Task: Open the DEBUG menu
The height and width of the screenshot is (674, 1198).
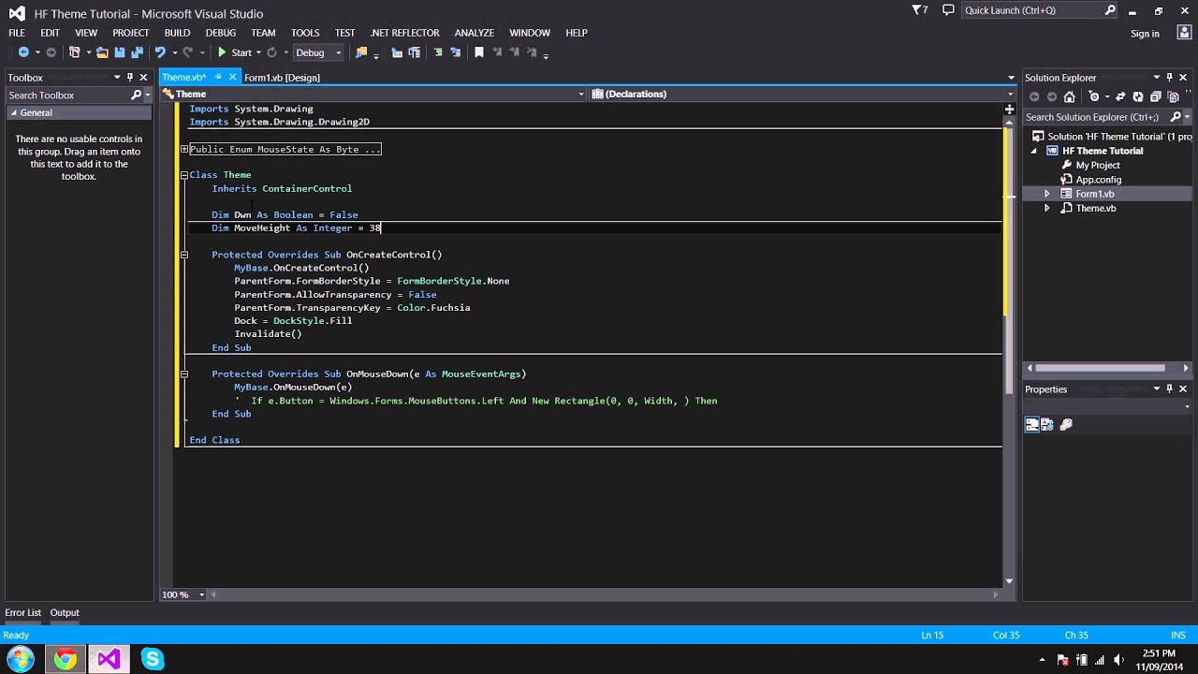Action: coord(221,33)
